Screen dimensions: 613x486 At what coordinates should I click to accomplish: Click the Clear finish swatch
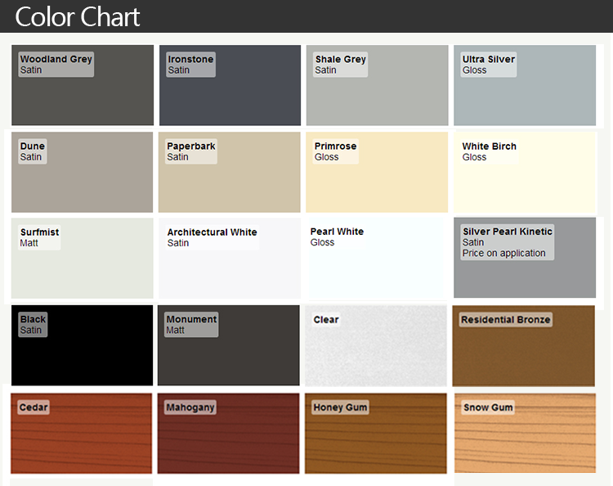pyautogui.click(x=377, y=345)
